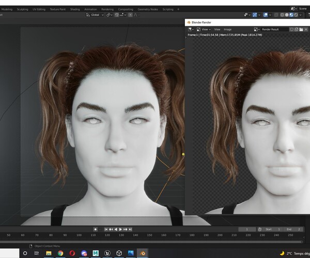Toggle snapping magnet icon

[117, 15]
